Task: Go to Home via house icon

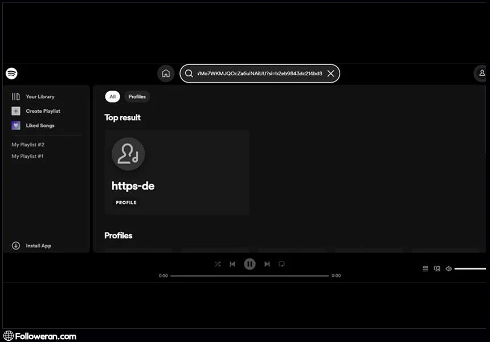Action: tap(166, 74)
